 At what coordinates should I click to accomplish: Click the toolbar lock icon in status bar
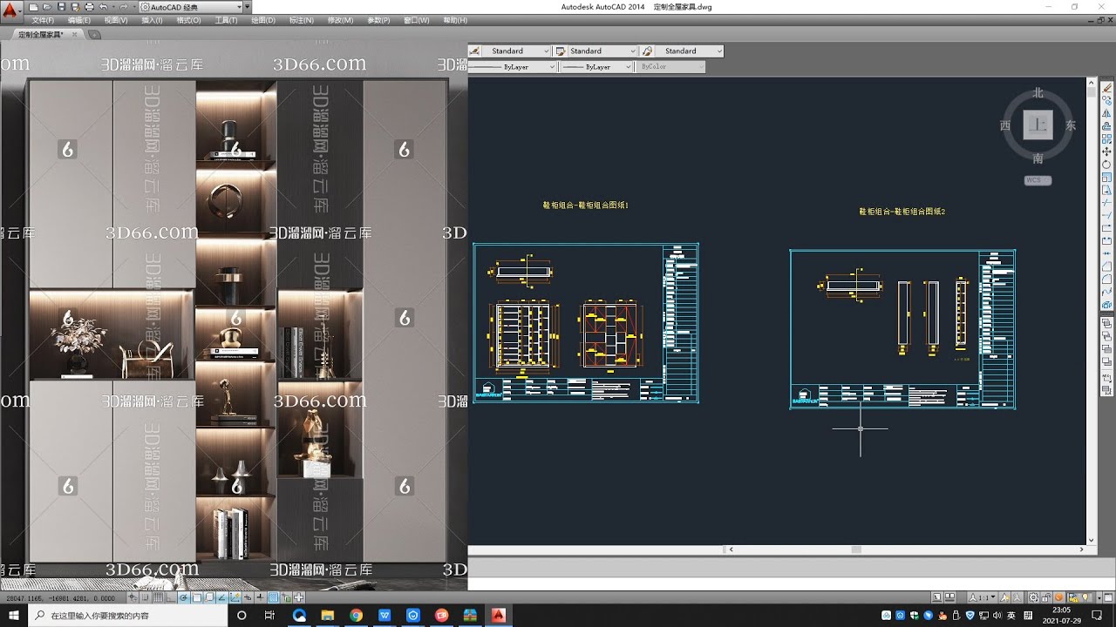click(1045, 597)
